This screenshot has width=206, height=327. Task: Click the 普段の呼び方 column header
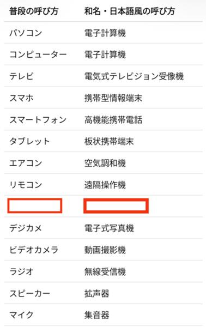tap(34, 11)
